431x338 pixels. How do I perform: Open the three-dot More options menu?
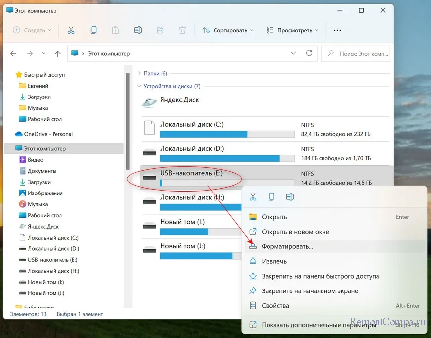[x=337, y=30]
